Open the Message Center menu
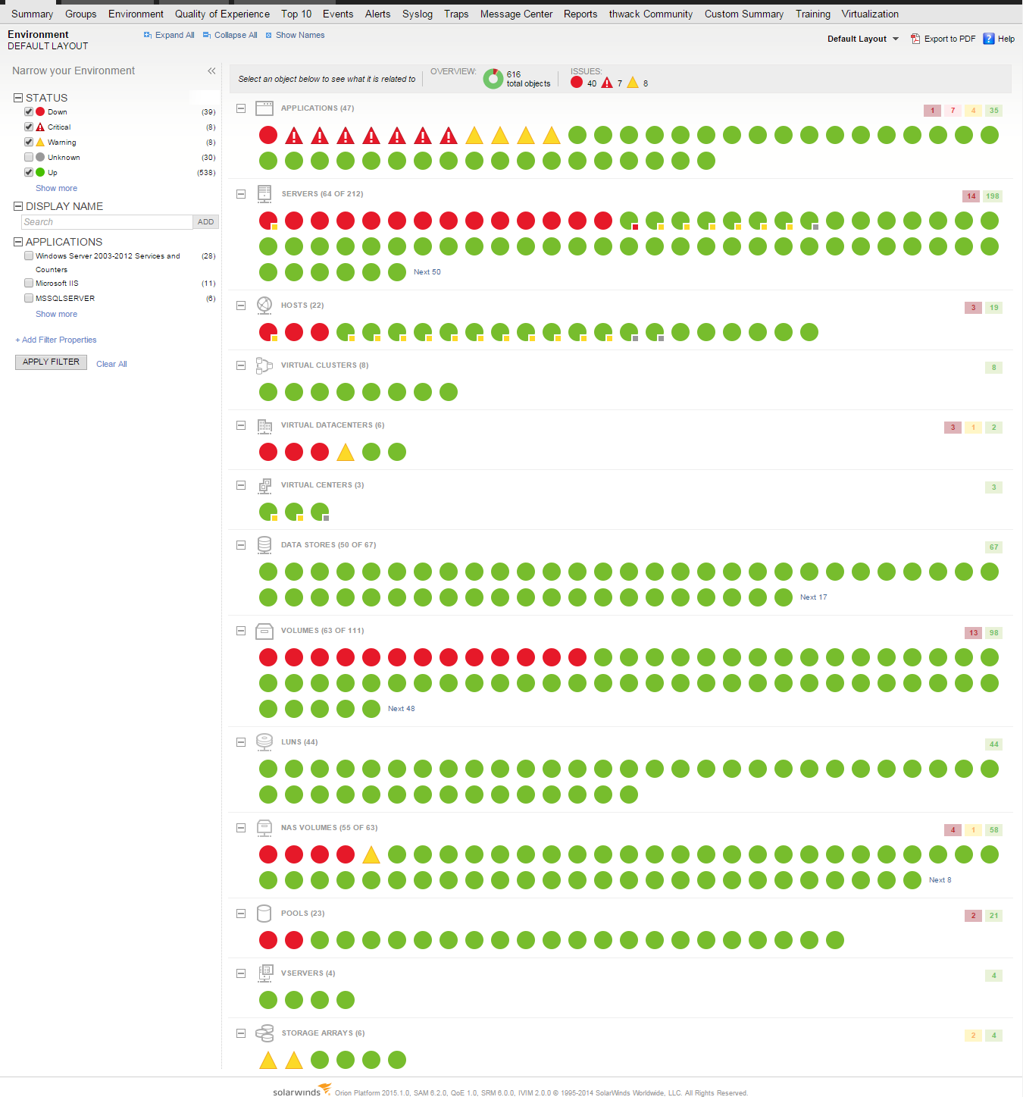The image size is (1023, 1097). pyautogui.click(x=516, y=13)
